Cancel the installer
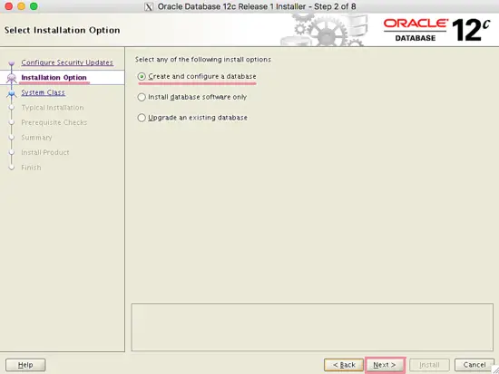 click(x=475, y=365)
